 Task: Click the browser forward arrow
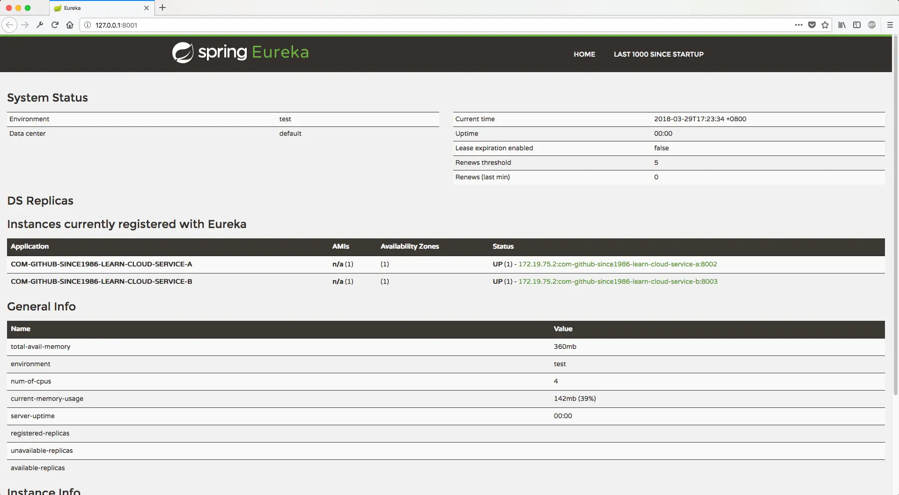25,25
